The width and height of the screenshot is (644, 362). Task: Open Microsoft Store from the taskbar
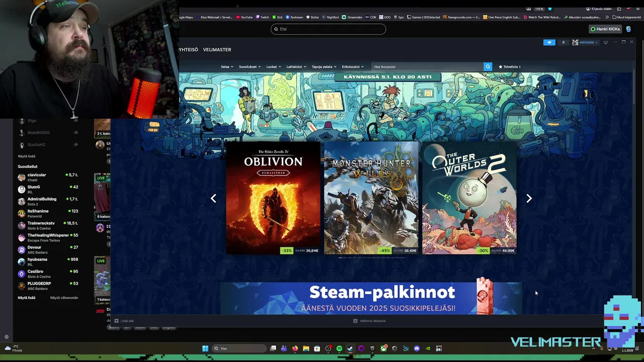coord(317,348)
